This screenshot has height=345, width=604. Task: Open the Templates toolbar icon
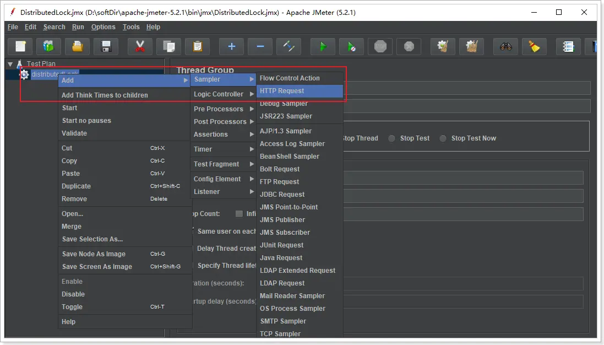coord(48,47)
